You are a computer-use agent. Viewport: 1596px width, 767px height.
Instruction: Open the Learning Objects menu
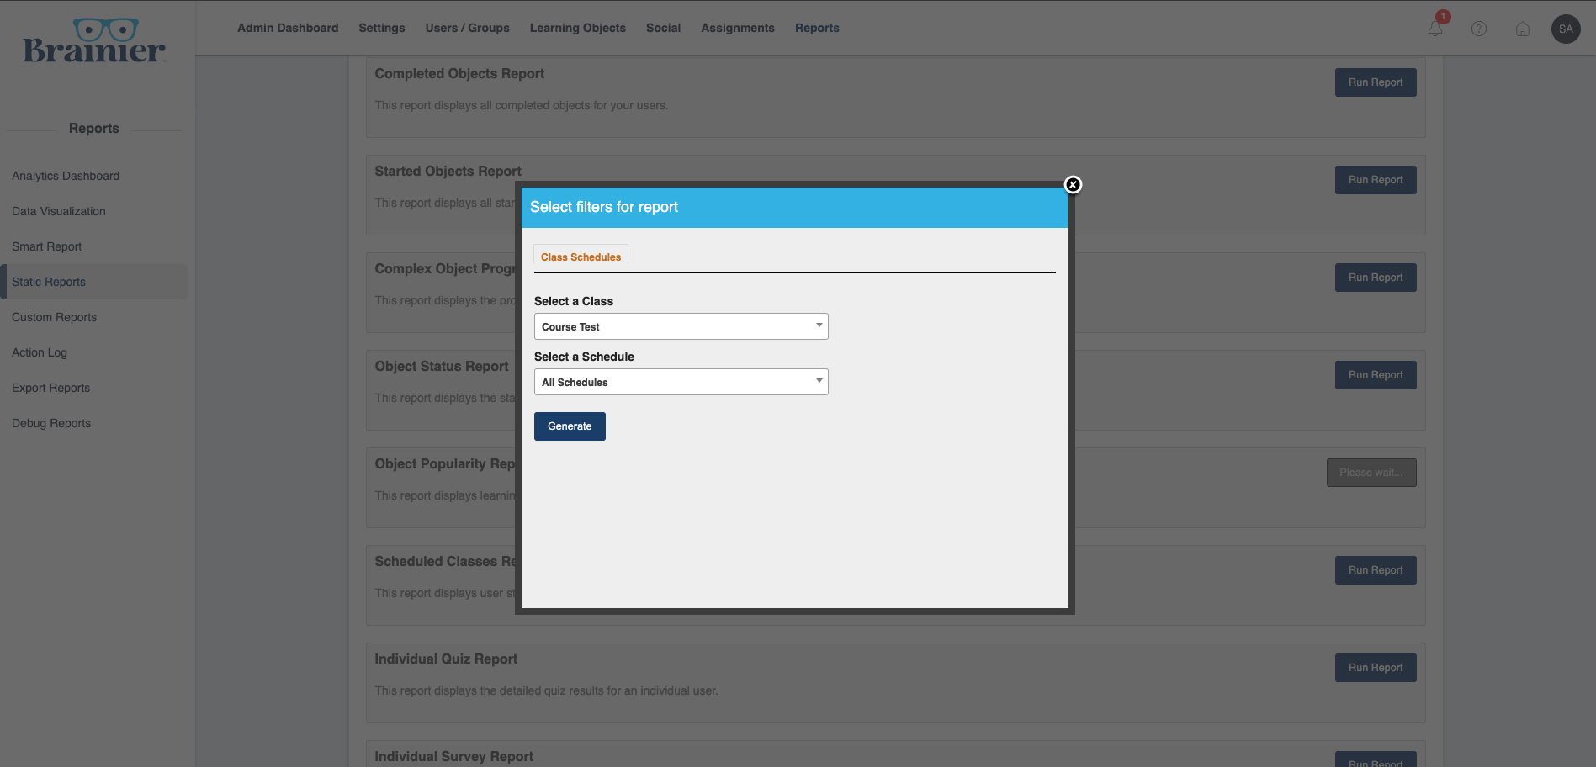coord(578,28)
